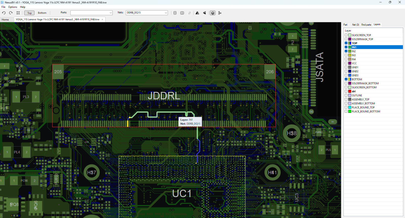Open the Part panel tab
This screenshot has height=218, width=405.
(x=345, y=25)
